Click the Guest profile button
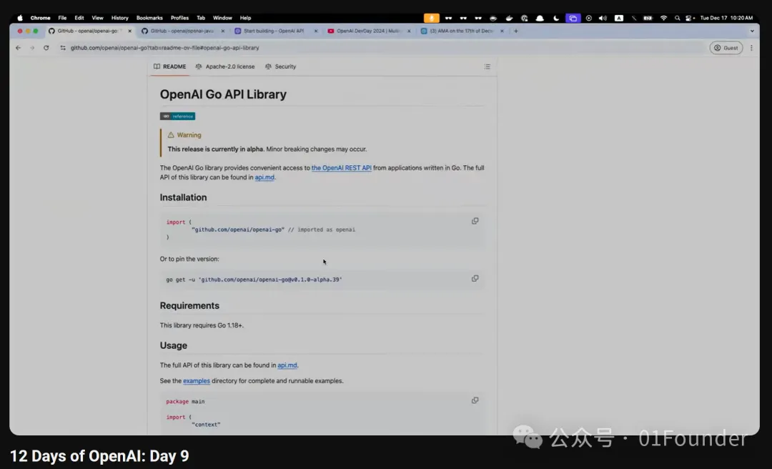Viewport: 772px width, 469px height. [x=726, y=48]
